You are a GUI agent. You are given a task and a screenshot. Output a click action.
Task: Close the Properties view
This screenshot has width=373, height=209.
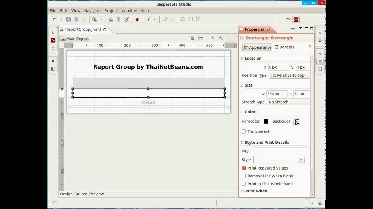268,29
